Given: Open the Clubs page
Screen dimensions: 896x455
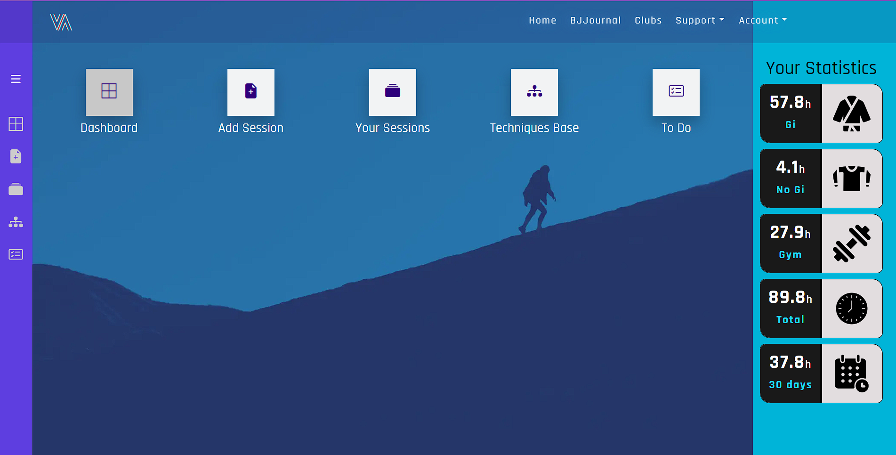Looking at the screenshot, I should tap(648, 20).
